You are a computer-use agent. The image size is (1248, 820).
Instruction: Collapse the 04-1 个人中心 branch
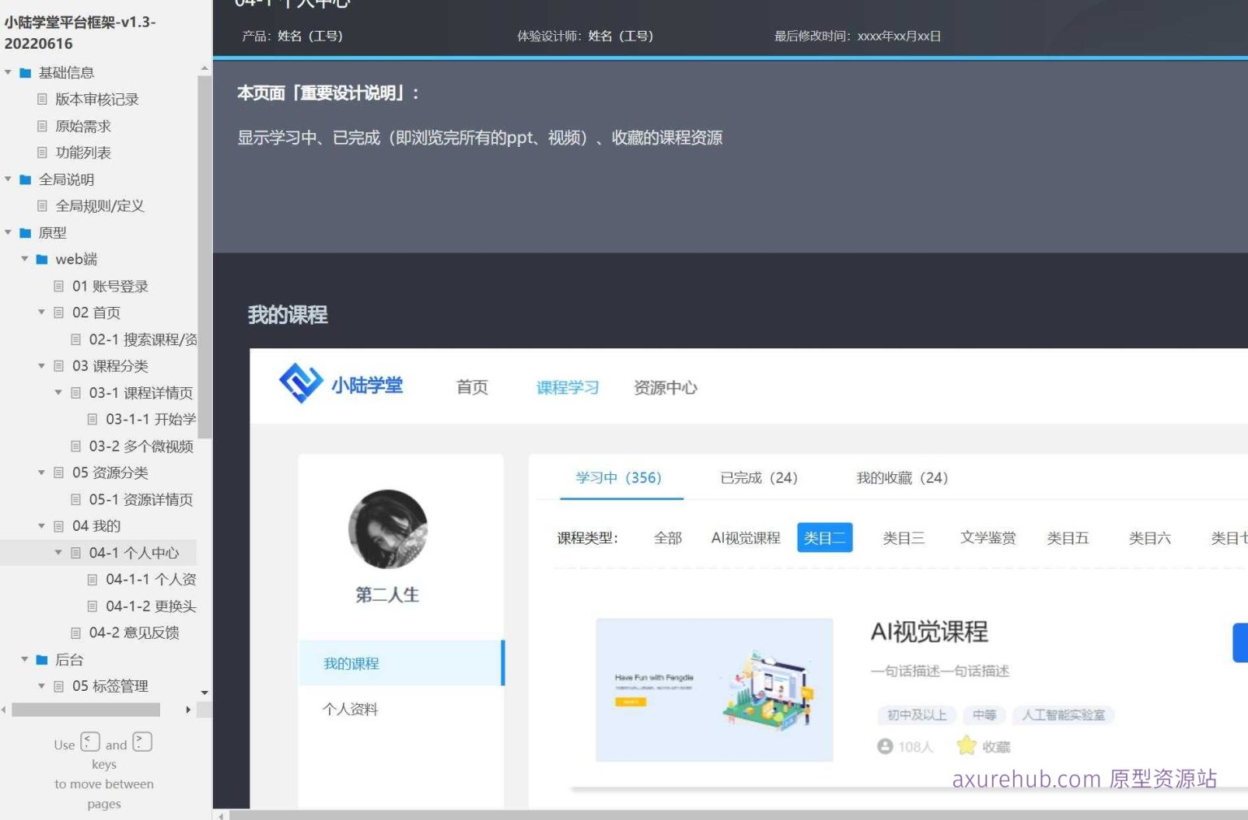[58, 552]
